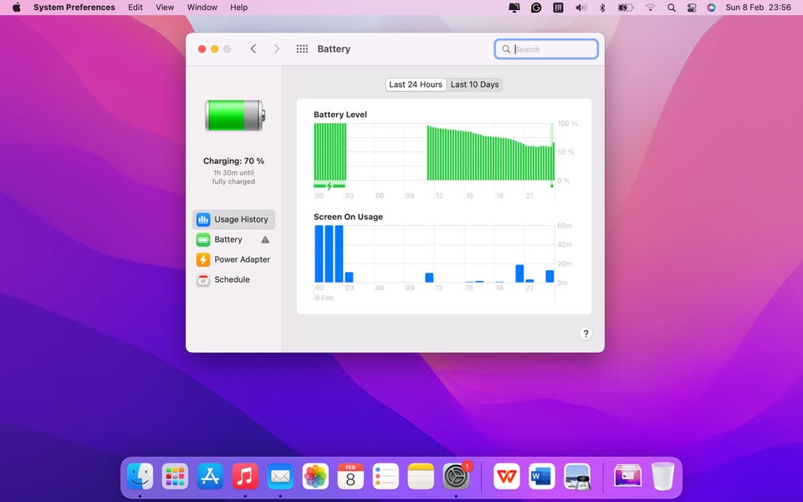The height and width of the screenshot is (502, 803).
Task: Open the Bluetooth menu bar icon
Action: click(601, 8)
